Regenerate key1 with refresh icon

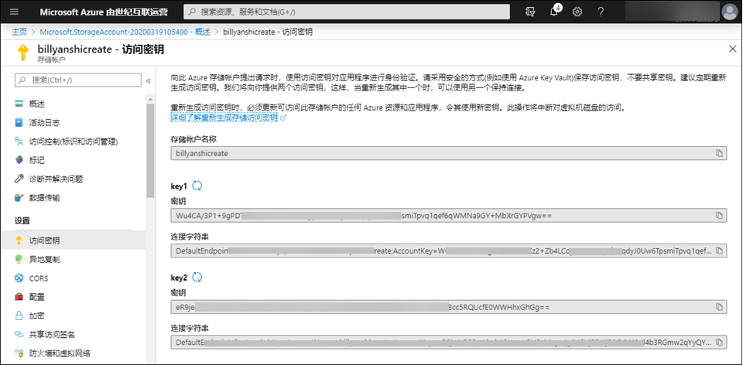click(197, 186)
